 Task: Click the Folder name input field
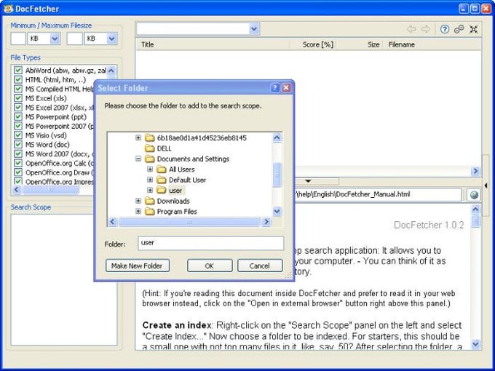(210, 243)
